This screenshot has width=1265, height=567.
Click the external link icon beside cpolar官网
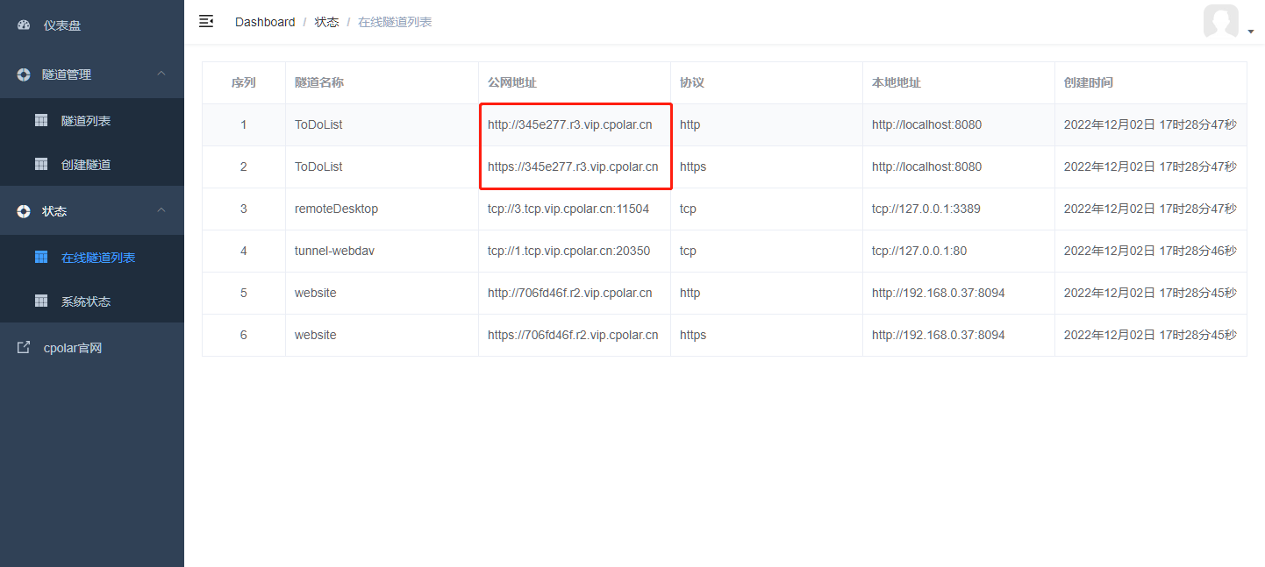pyautogui.click(x=24, y=348)
